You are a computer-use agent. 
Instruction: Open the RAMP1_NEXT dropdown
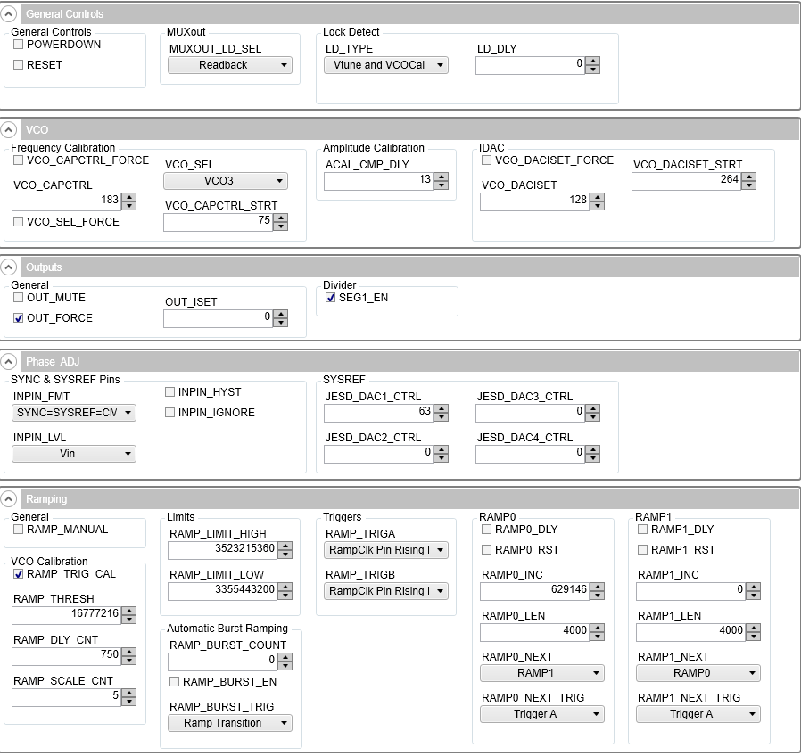click(698, 673)
